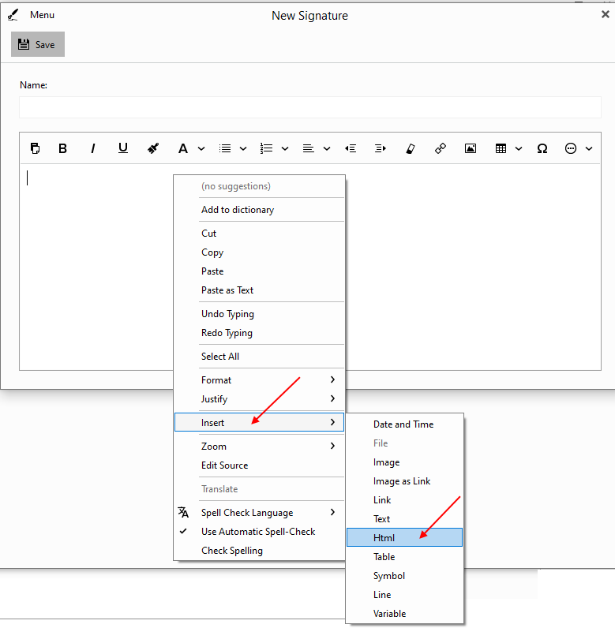Toggle Use Automatic Spell-Check
The height and width of the screenshot is (628, 615).
(x=259, y=532)
